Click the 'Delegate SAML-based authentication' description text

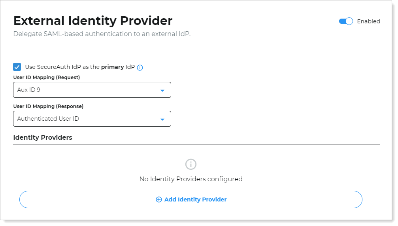(x=102, y=34)
